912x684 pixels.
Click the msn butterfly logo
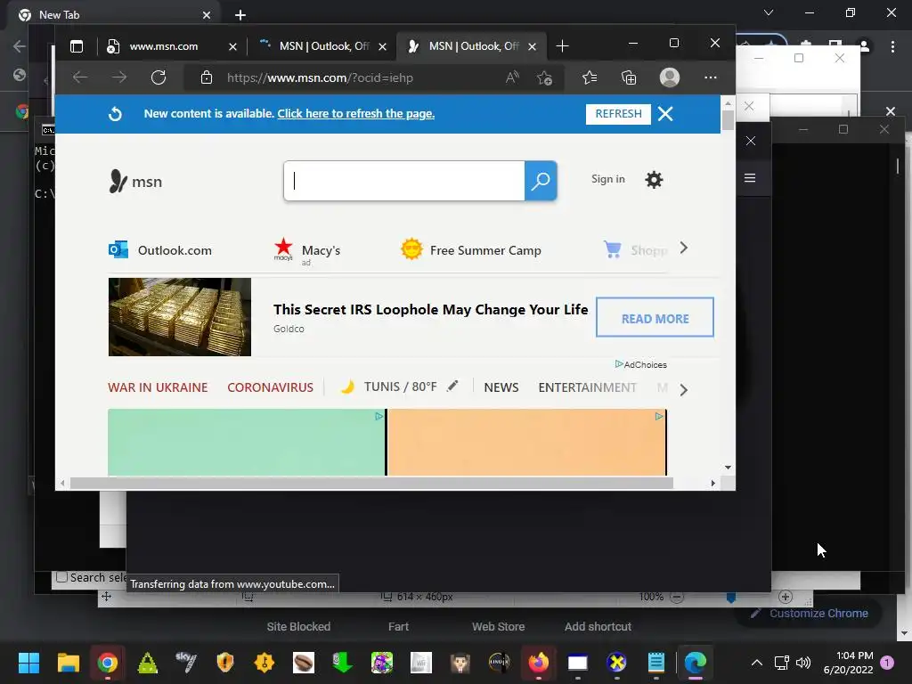118,181
